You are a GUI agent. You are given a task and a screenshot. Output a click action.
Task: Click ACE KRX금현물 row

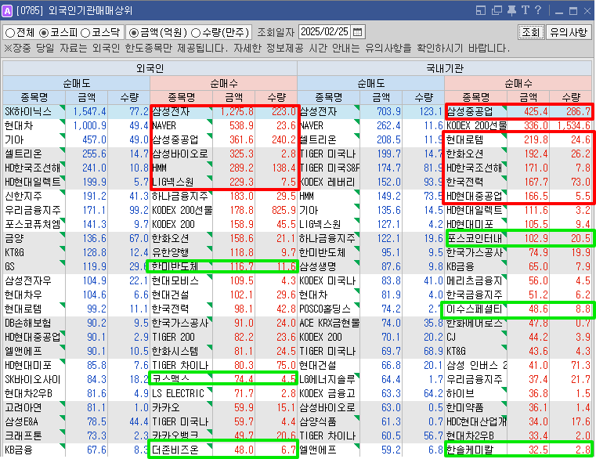tap(329, 323)
